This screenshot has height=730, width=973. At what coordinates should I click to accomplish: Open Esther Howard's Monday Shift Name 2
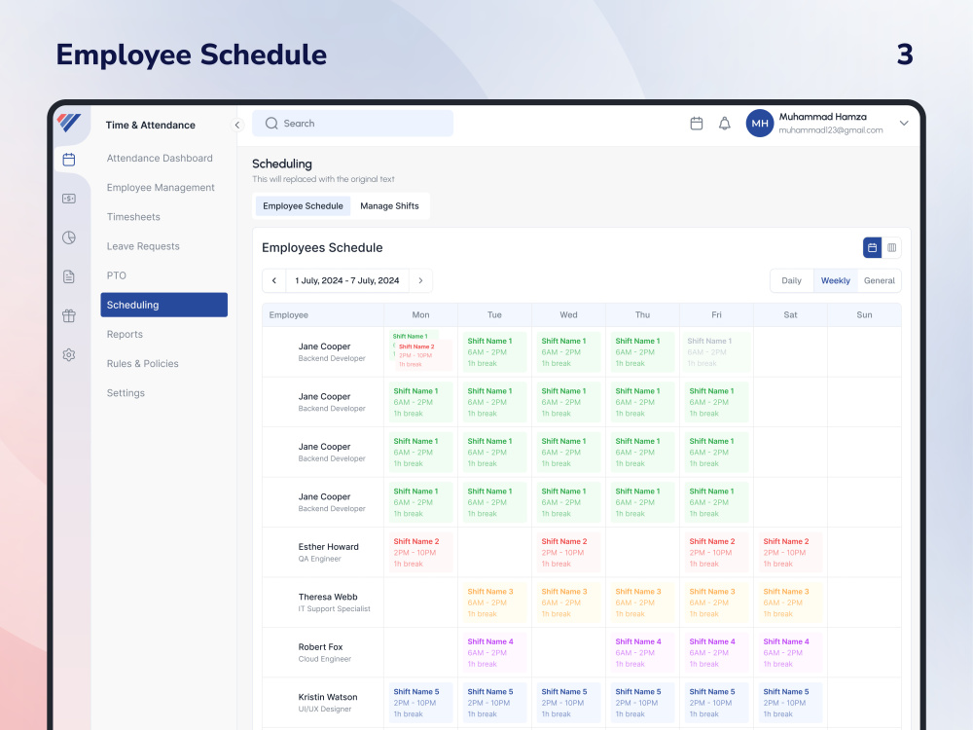click(420, 553)
